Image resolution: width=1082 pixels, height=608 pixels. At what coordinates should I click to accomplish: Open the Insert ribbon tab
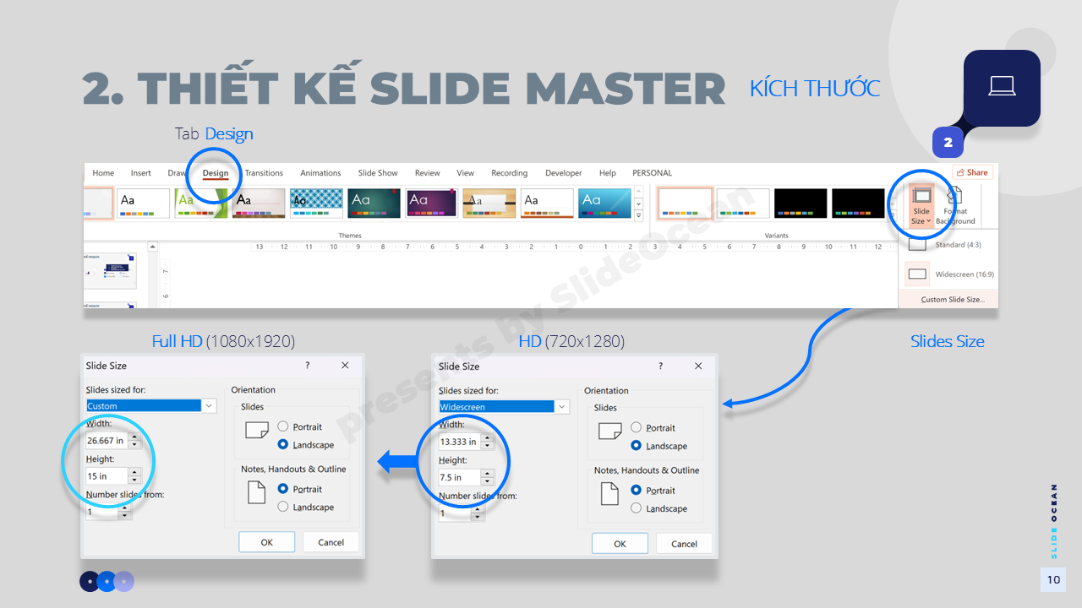[x=141, y=173]
